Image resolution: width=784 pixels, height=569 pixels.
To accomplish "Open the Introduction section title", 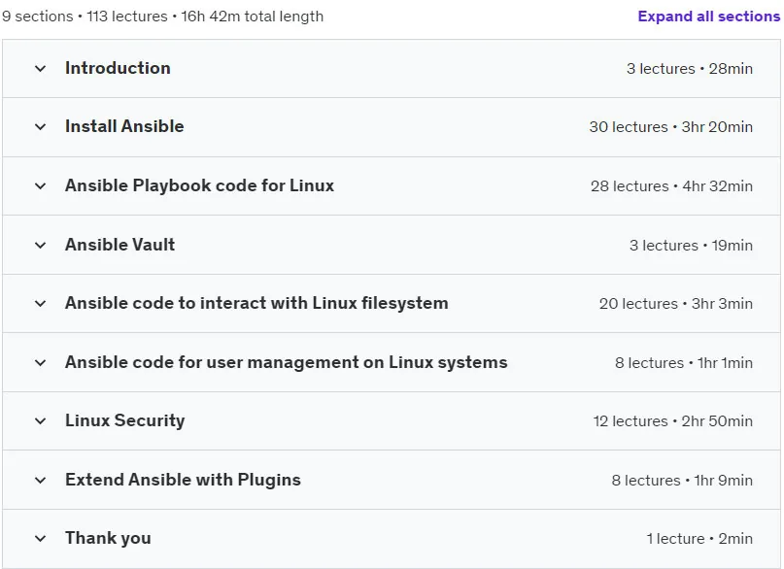I will (x=118, y=68).
